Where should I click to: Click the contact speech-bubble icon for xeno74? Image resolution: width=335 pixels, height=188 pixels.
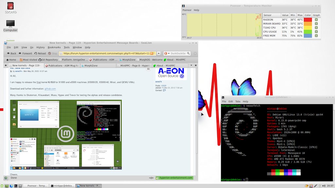pos(164,90)
